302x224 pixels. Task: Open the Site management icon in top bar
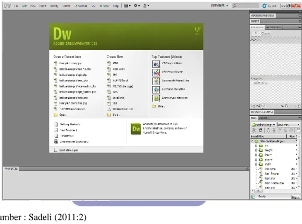(x=146, y=6)
